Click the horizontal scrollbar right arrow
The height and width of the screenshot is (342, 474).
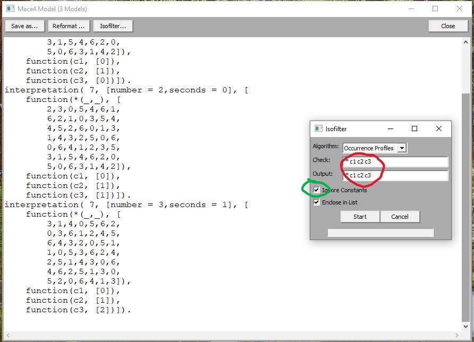tap(457, 335)
